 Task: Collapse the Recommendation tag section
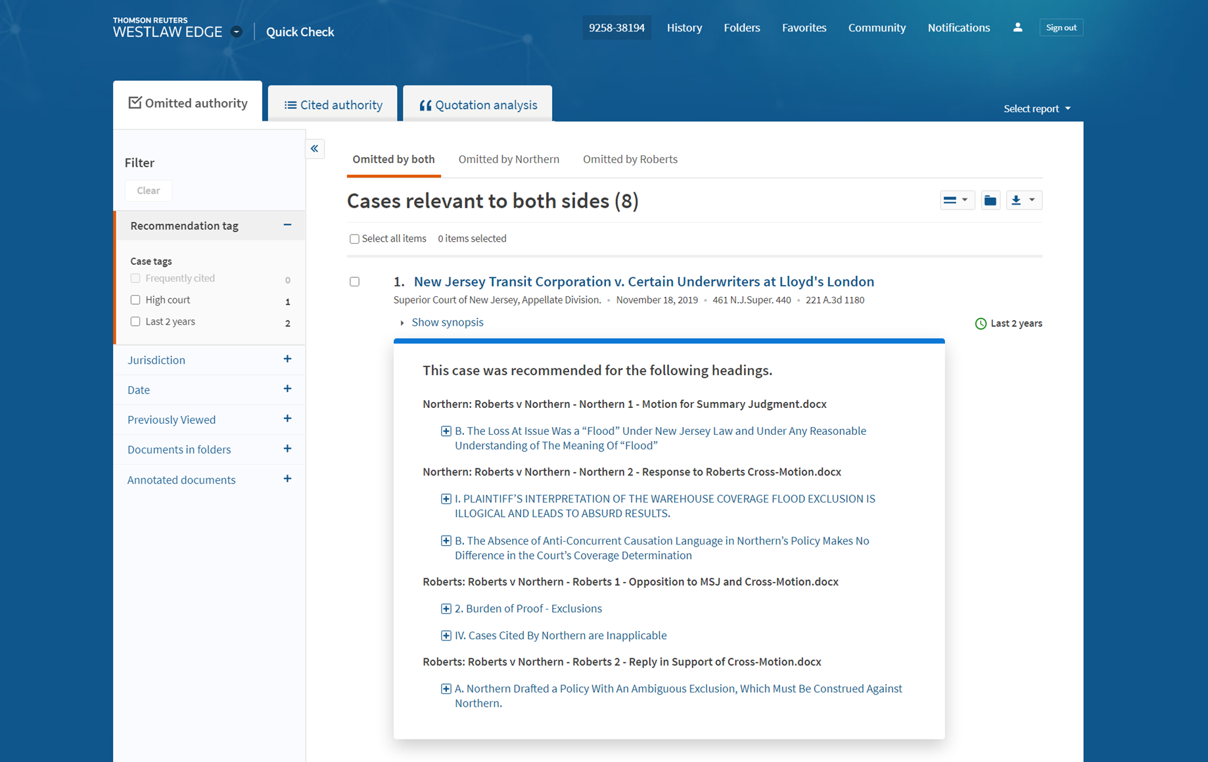coord(287,225)
